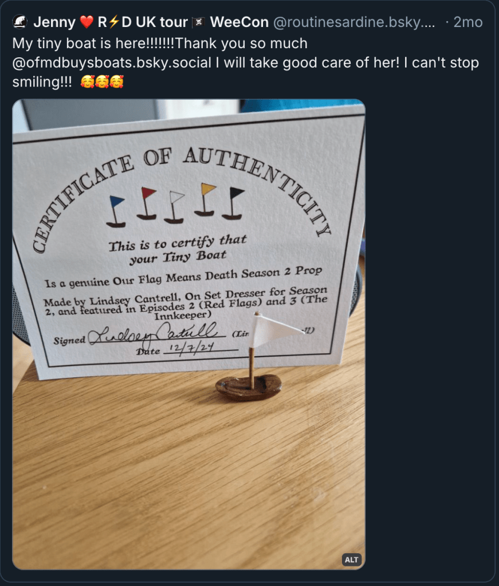Open the ALT text badge on image
The image size is (499, 586).
pyautogui.click(x=352, y=559)
